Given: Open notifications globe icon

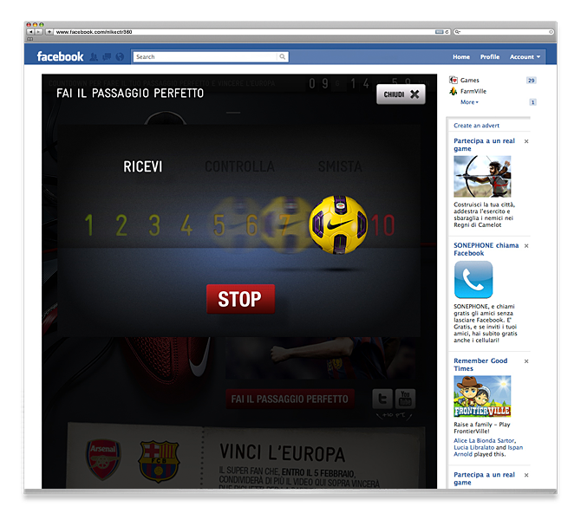Looking at the screenshot, I should tap(120, 56).
